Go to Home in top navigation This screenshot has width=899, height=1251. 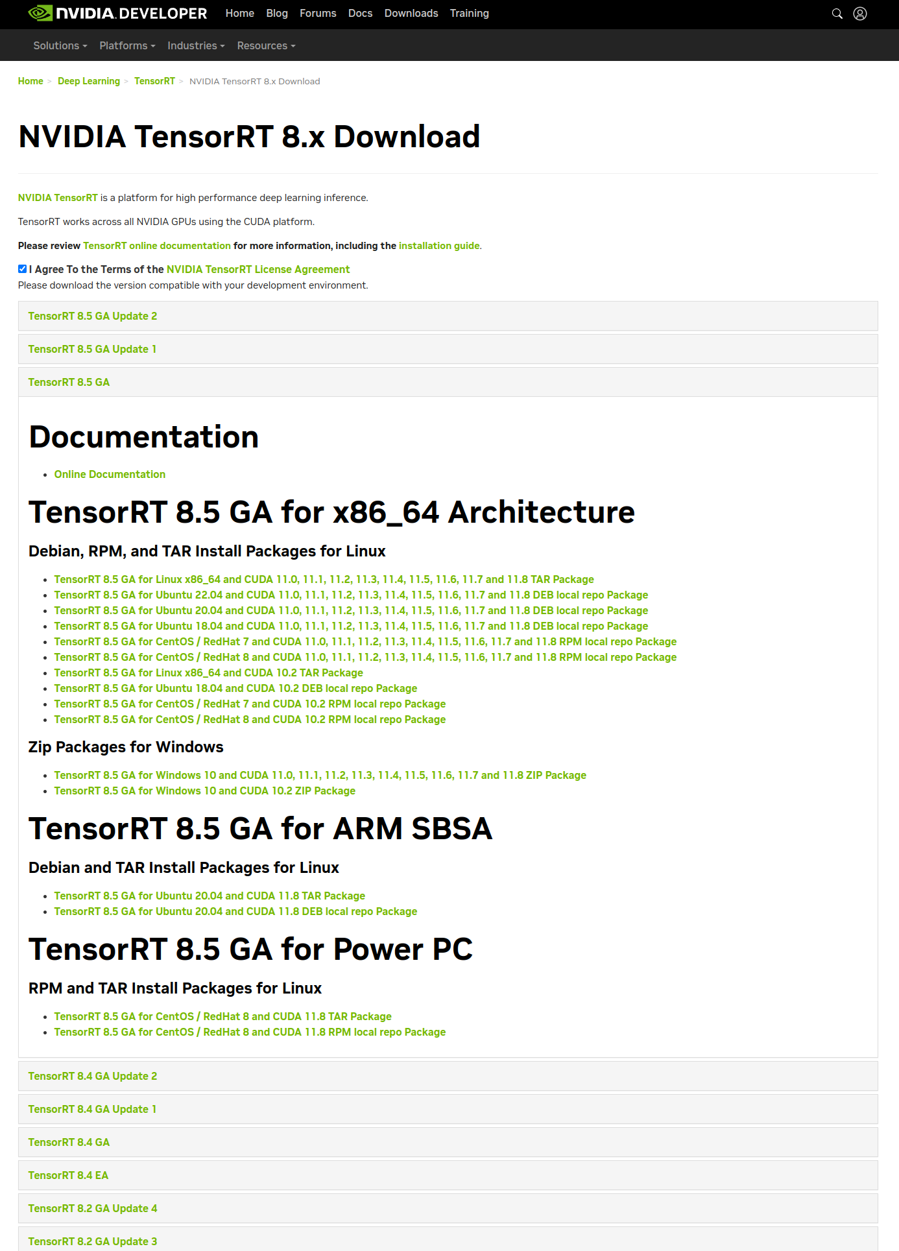240,13
